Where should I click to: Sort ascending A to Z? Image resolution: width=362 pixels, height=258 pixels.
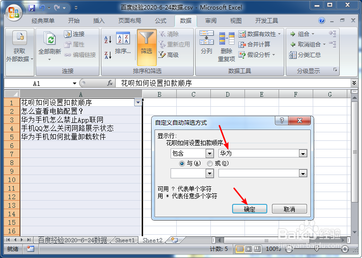click(108, 39)
